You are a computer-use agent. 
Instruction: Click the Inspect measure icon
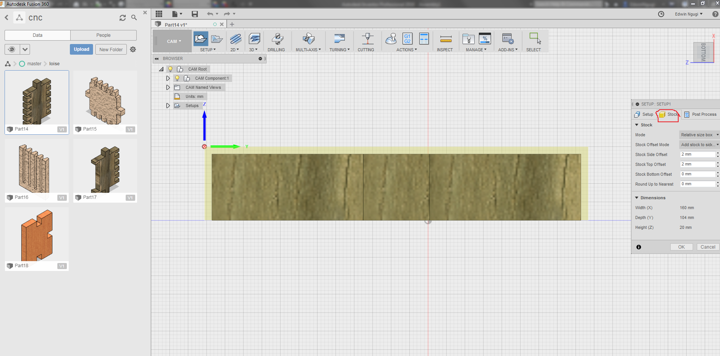click(445, 39)
